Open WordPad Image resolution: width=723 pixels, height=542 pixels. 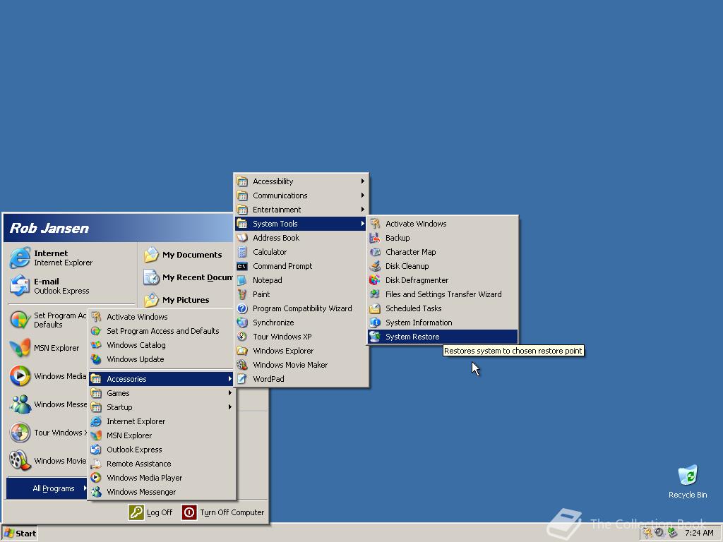301,379
